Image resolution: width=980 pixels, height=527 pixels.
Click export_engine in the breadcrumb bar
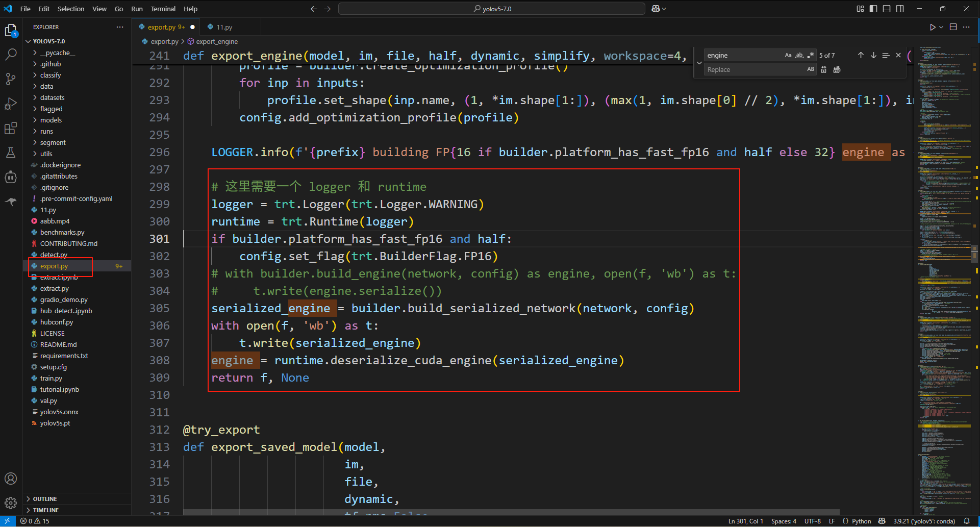coord(217,41)
